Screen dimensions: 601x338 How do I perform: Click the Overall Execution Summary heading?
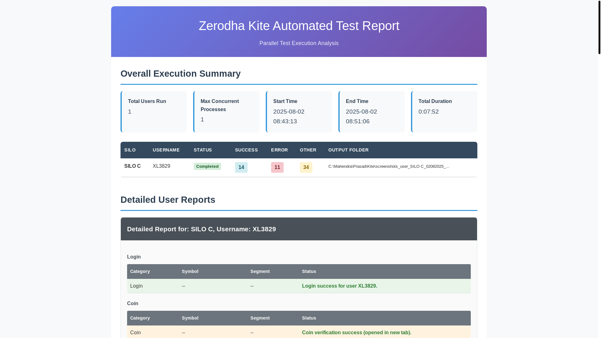[181, 74]
